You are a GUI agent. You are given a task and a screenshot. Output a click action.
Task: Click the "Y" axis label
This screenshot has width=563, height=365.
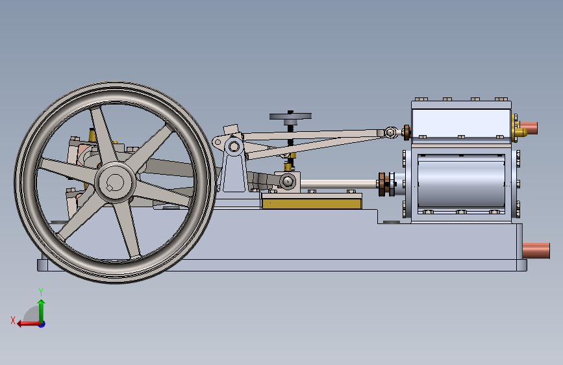pyautogui.click(x=41, y=292)
